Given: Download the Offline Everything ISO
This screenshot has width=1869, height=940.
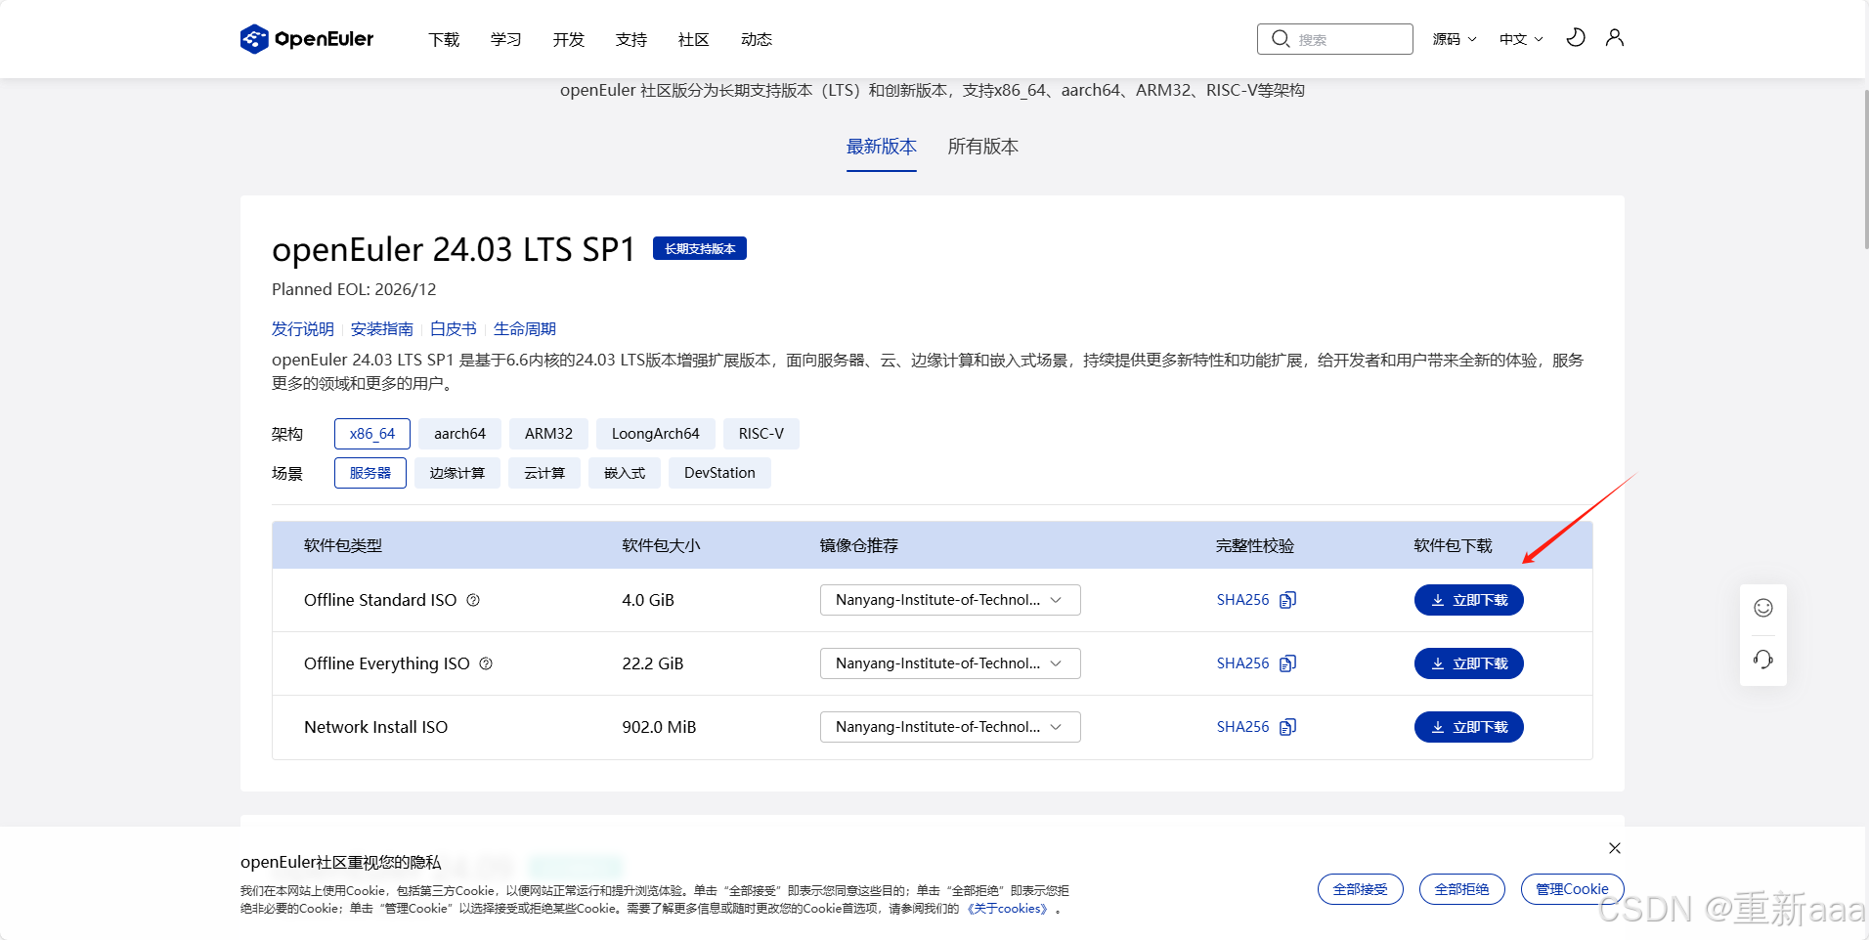Looking at the screenshot, I should click(1469, 663).
